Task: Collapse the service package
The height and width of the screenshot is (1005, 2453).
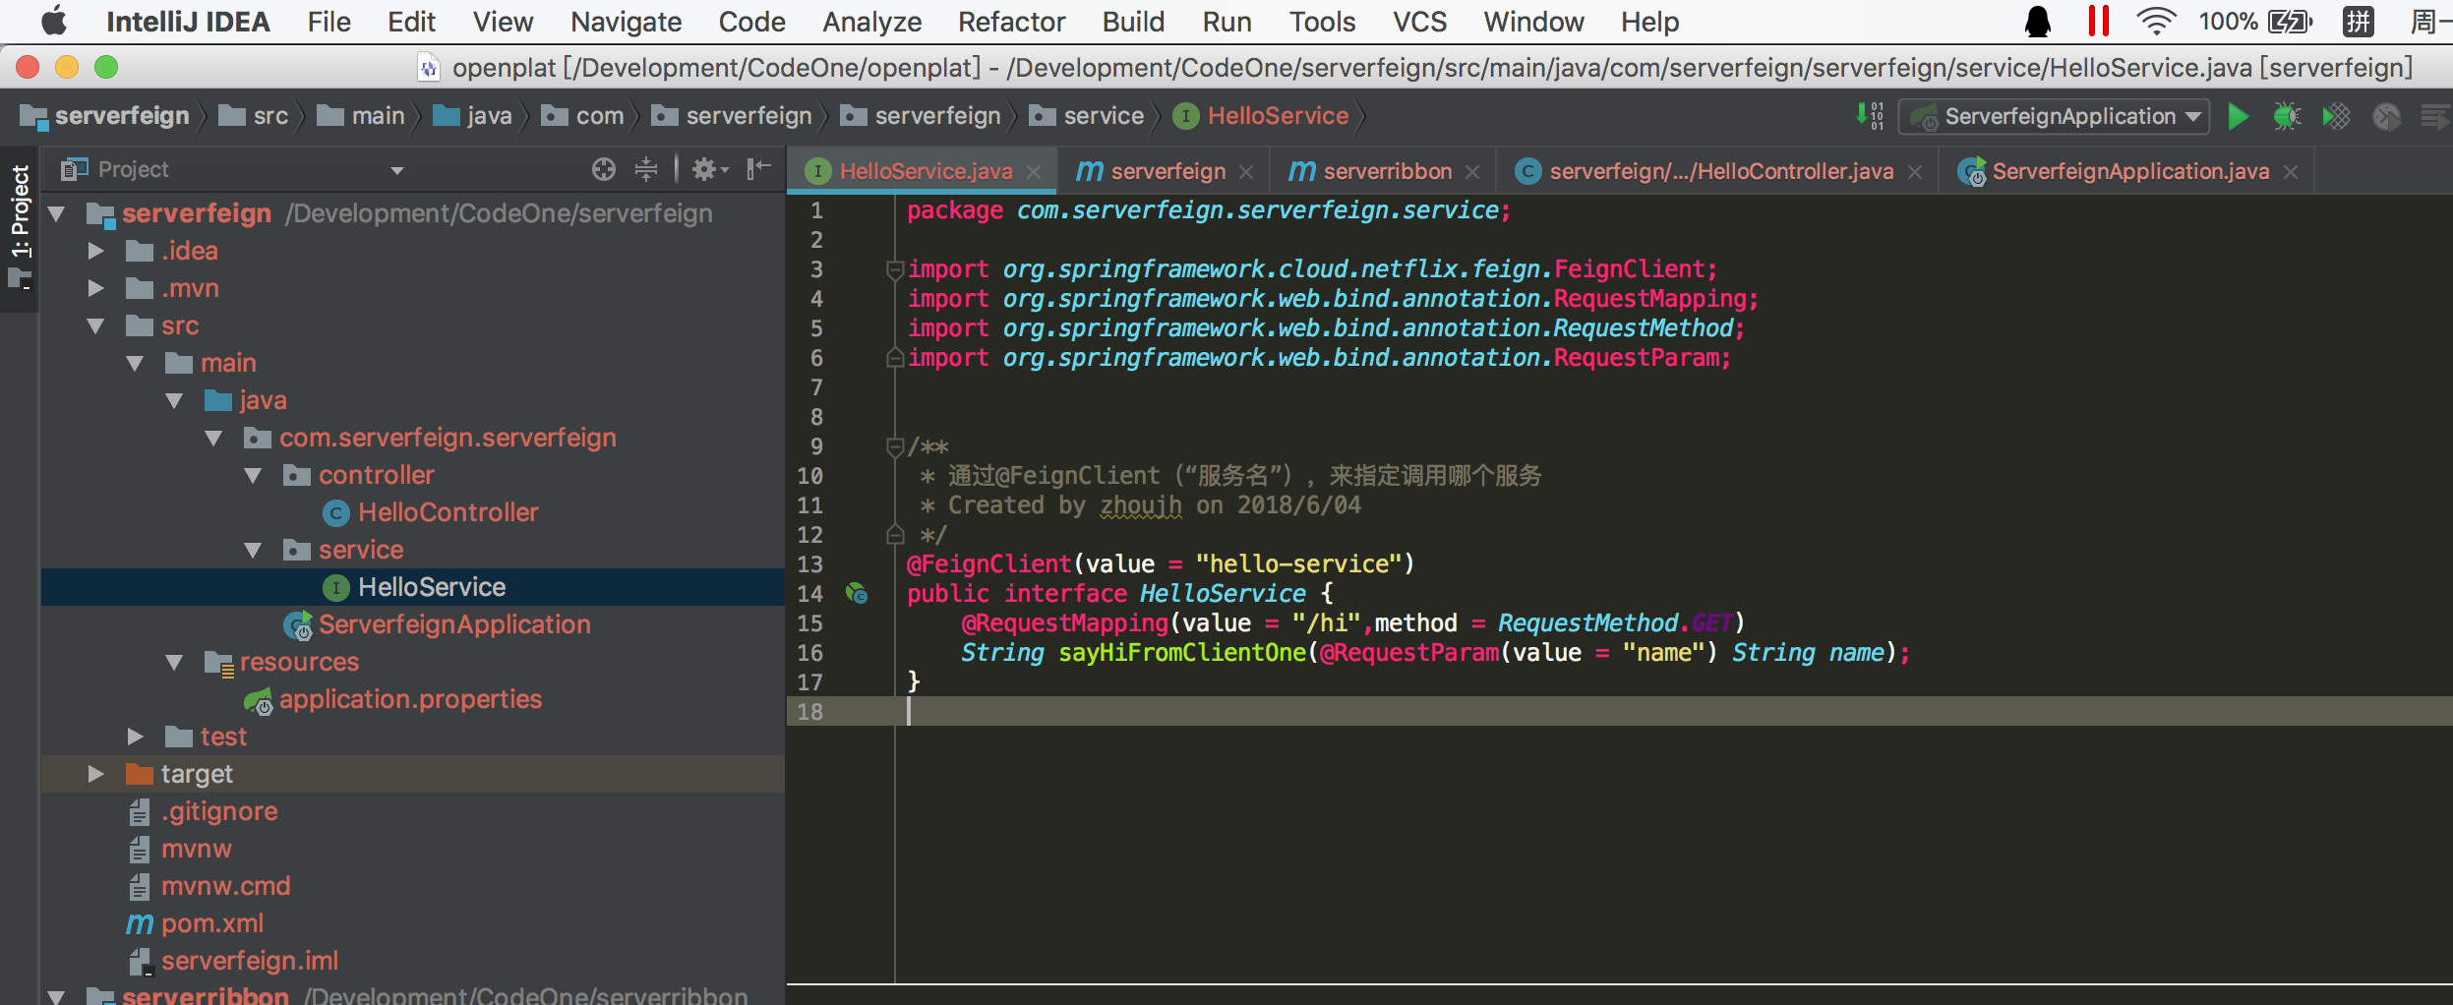Action: (253, 550)
